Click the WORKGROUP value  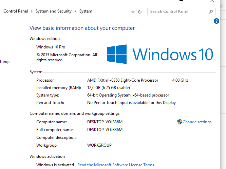click(99, 145)
